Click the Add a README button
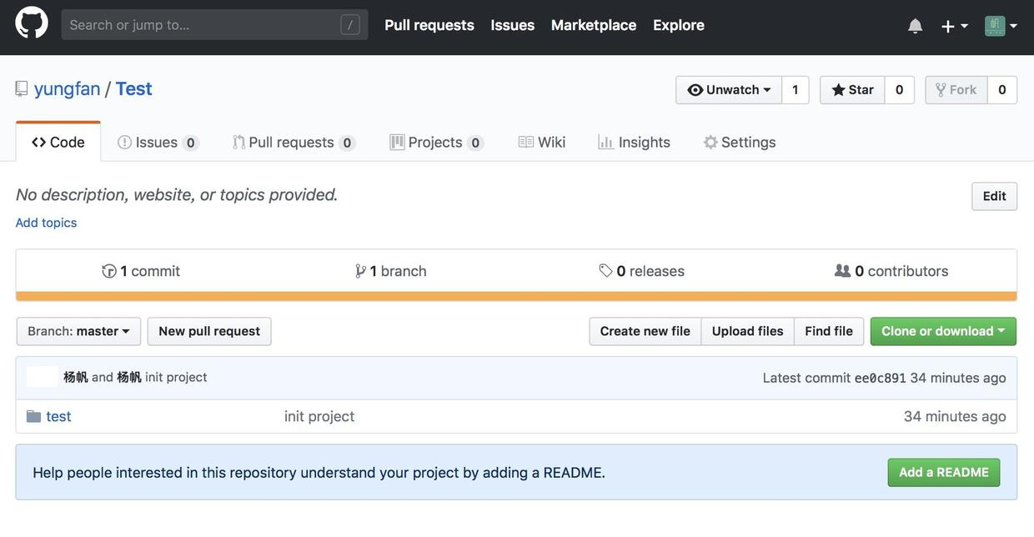Screen dimensions: 1034x537 (943, 472)
